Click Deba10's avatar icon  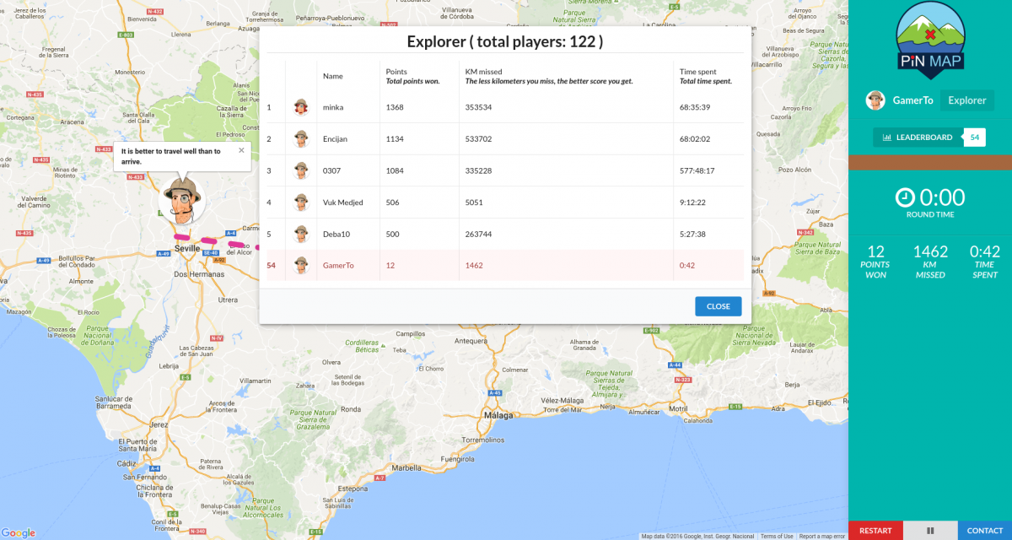pos(301,234)
